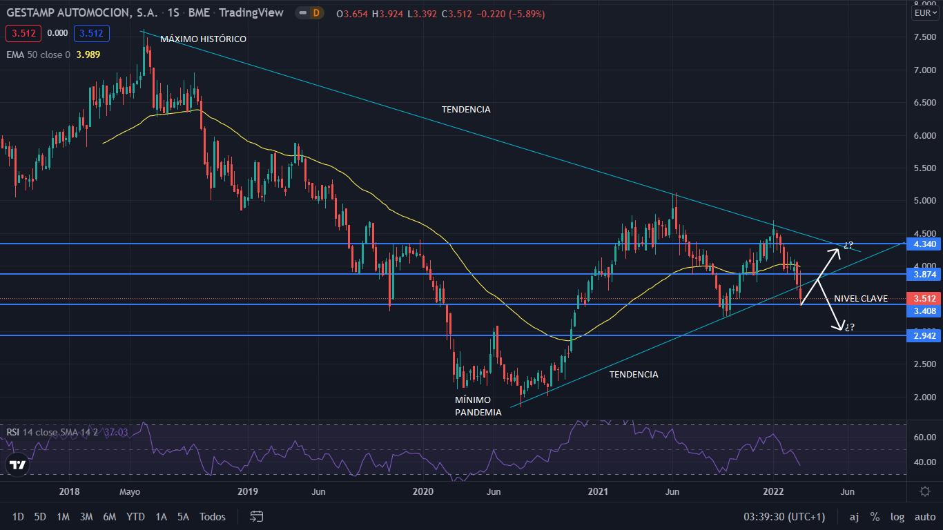Open the EUR currency dropdown
Screen dimensions: 943x530
(924, 12)
